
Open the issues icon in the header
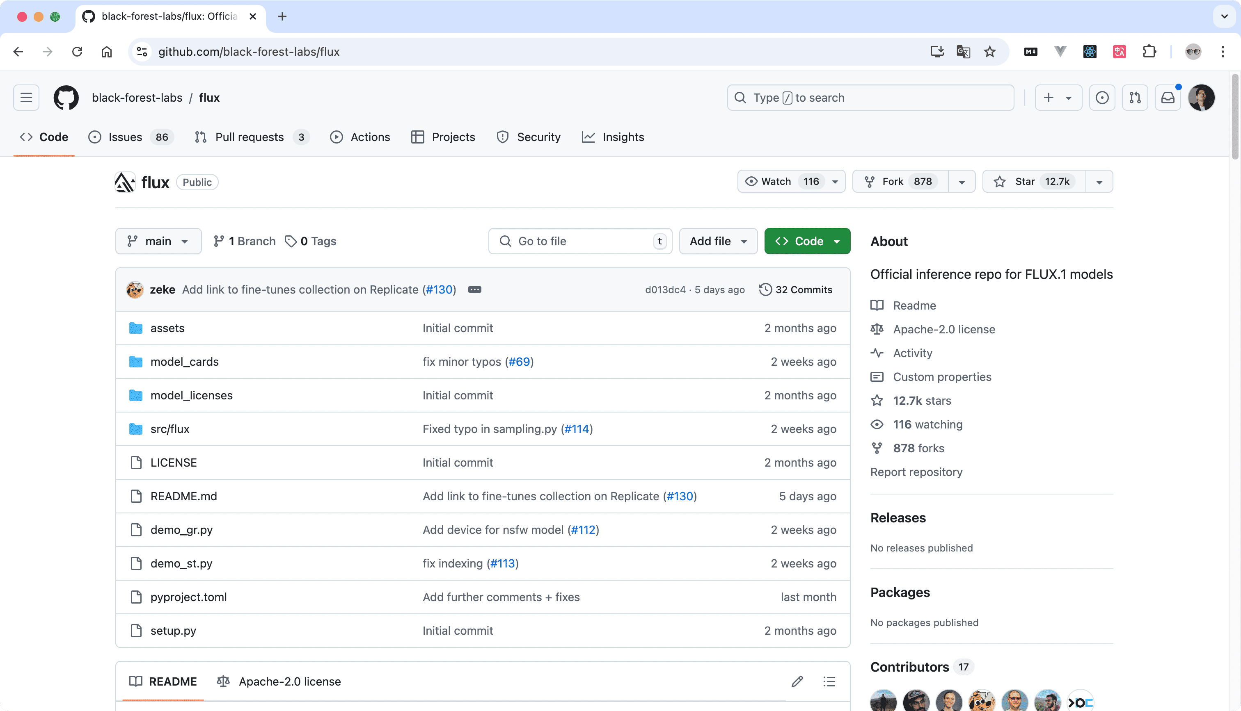tap(1102, 98)
